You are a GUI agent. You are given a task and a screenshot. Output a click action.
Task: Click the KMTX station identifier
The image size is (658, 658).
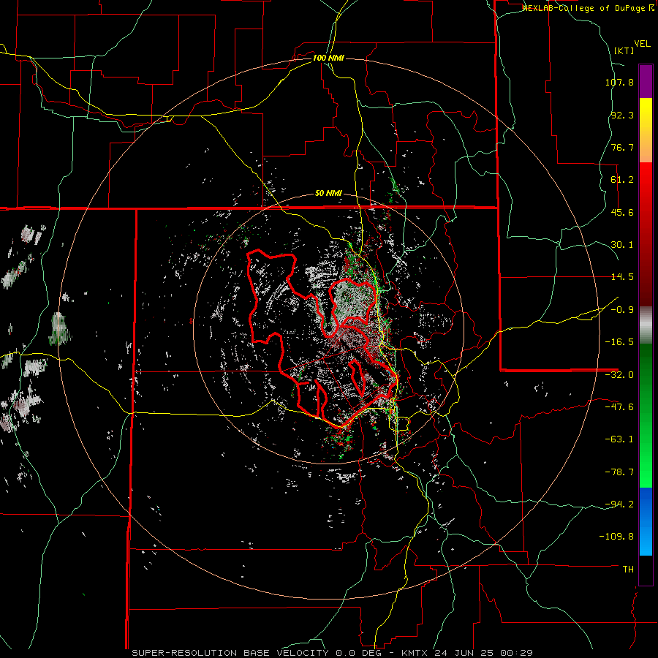coord(415,653)
